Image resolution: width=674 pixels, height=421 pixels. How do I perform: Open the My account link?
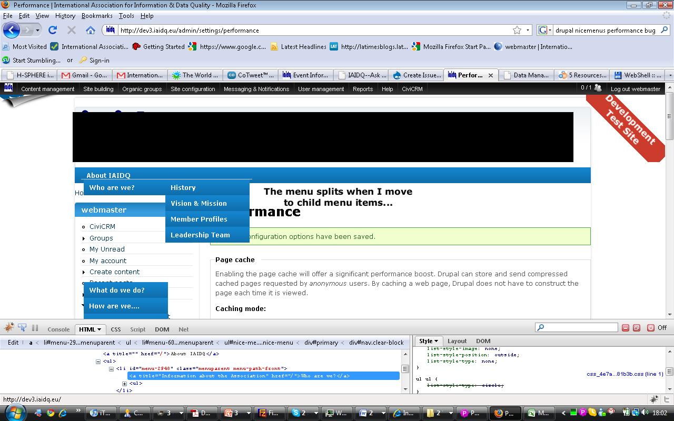(108, 260)
